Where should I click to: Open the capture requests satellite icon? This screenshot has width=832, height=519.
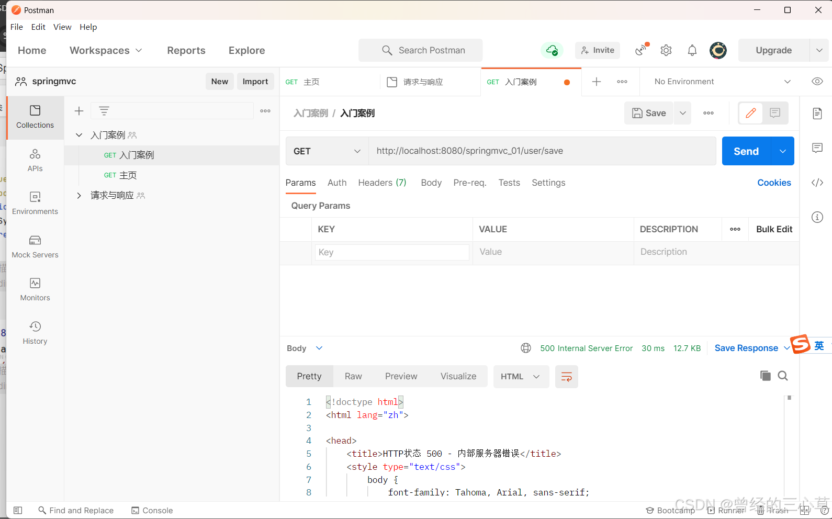point(642,50)
